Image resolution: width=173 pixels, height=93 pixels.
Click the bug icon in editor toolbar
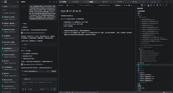[124, 5]
